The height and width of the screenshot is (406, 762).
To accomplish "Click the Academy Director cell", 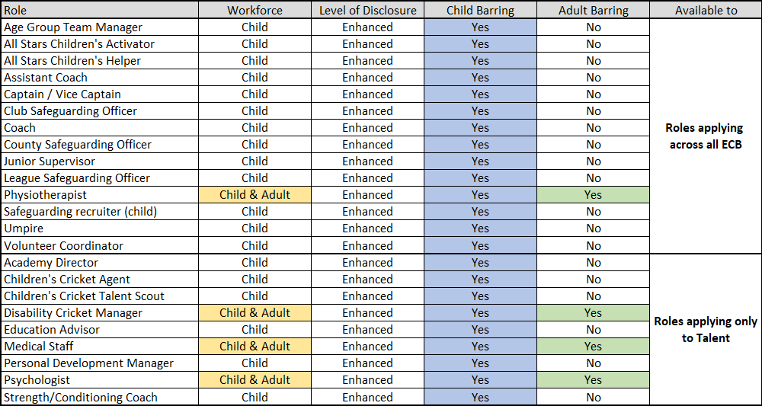I will [99, 263].
